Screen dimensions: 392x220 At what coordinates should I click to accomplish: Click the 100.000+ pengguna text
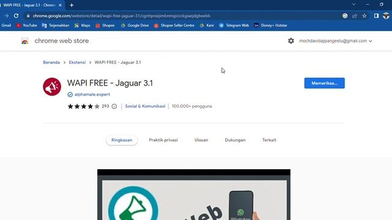192,106
